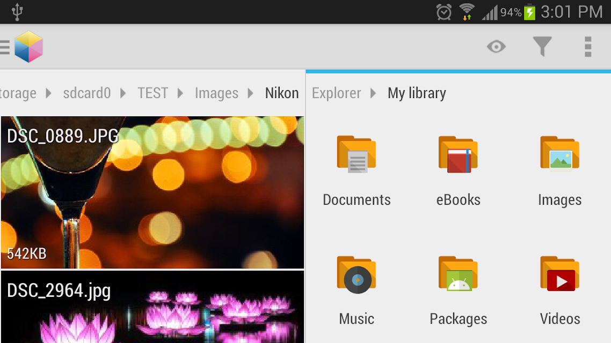Tap the battery indicator in status bar
611x343 pixels.
529,12
